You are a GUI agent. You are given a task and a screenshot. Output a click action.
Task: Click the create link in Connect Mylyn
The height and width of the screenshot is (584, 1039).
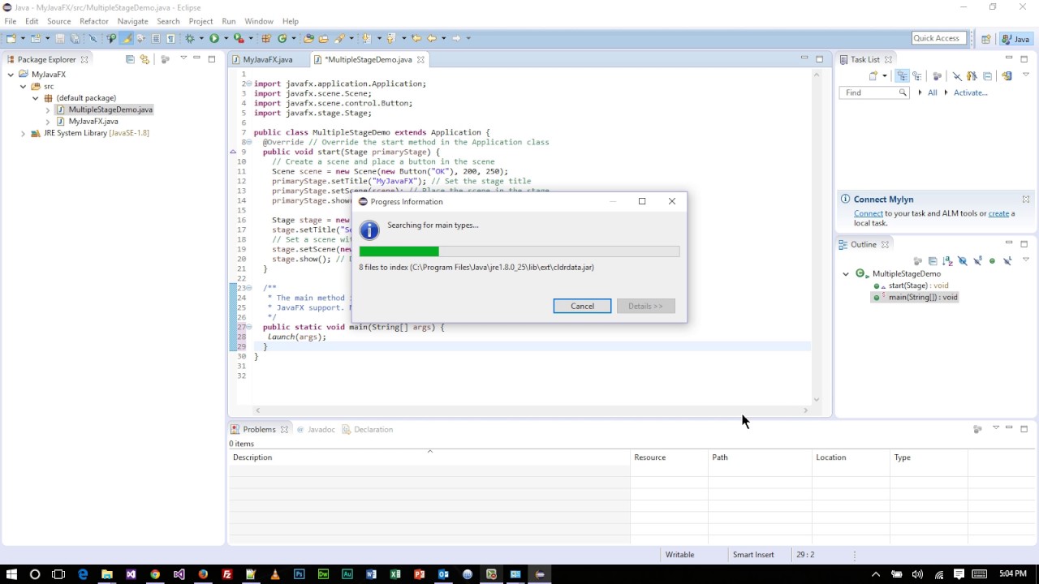pyautogui.click(x=998, y=213)
